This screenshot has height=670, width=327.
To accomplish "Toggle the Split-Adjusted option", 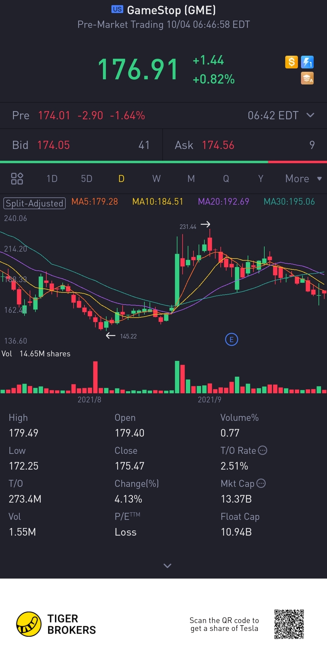I will [x=35, y=203].
